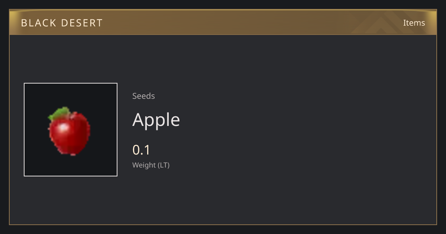Click the LT unit text under weight

164,165
